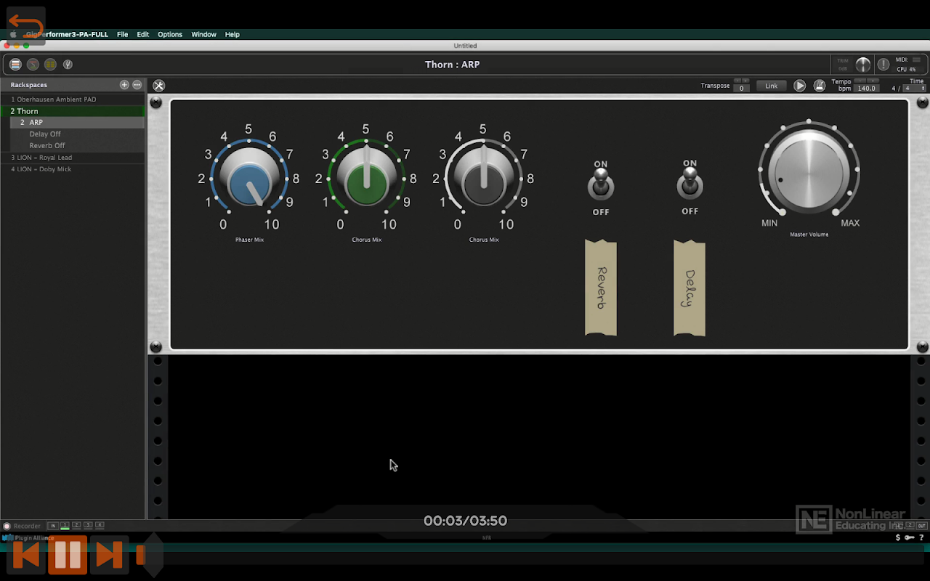Decrease tempo with left stepper button
This screenshot has width=930, height=581.
pos(860,81)
